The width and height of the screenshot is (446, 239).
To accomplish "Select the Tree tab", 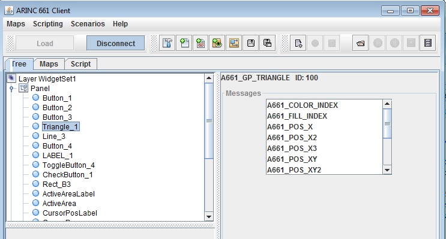I will coord(19,64).
